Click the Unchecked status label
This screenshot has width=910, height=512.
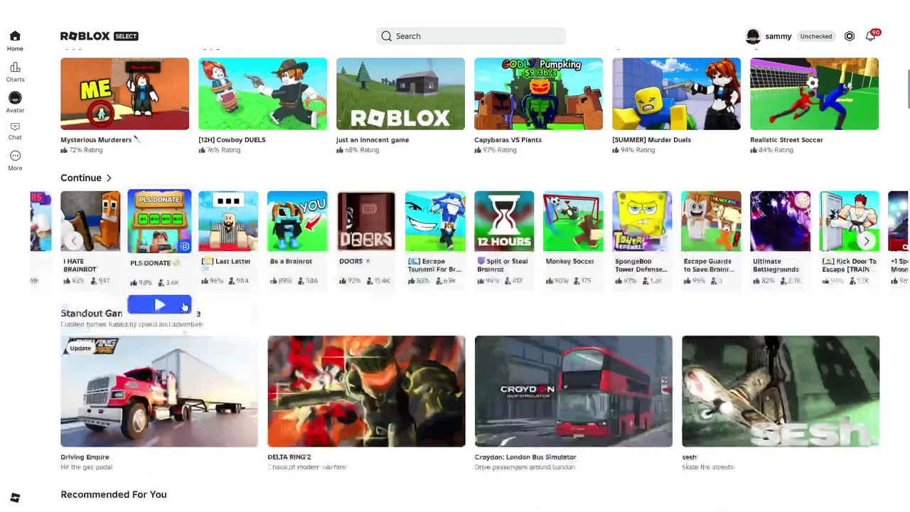815,36
